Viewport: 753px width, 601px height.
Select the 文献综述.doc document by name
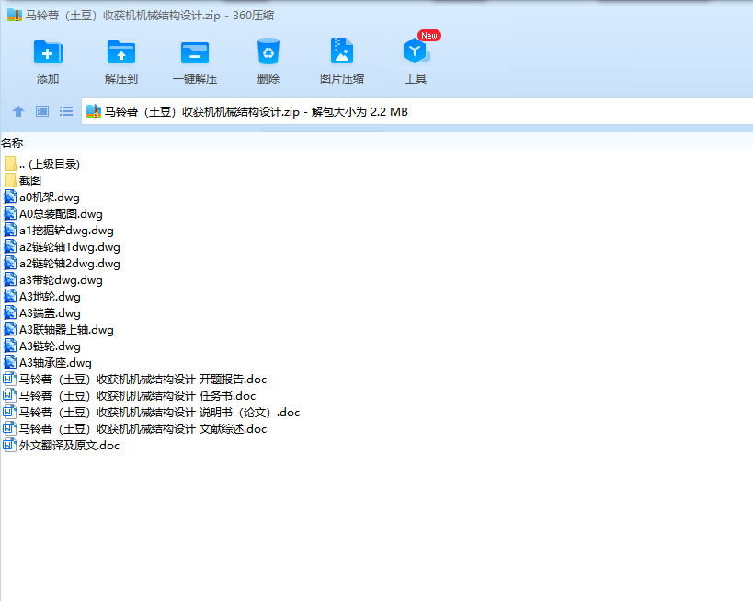click(143, 428)
